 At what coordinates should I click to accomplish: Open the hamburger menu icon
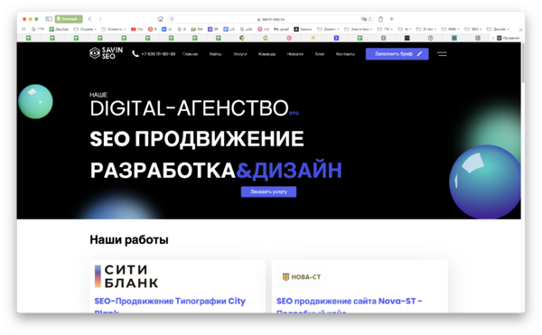[442, 54]
